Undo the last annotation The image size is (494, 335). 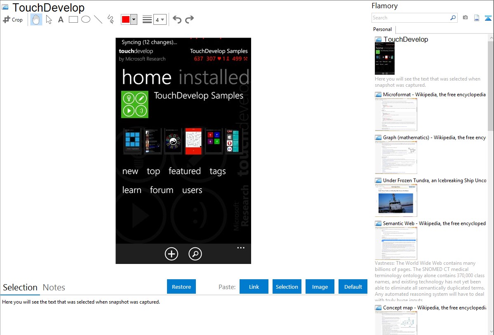click(x=177, y=19)
